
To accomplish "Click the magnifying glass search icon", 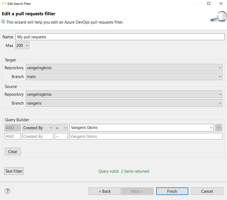I will tap(218, 17).
